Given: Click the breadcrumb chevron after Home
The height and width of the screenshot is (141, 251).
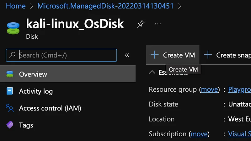Looking at the screenshot, I should [x=32, y=6].
